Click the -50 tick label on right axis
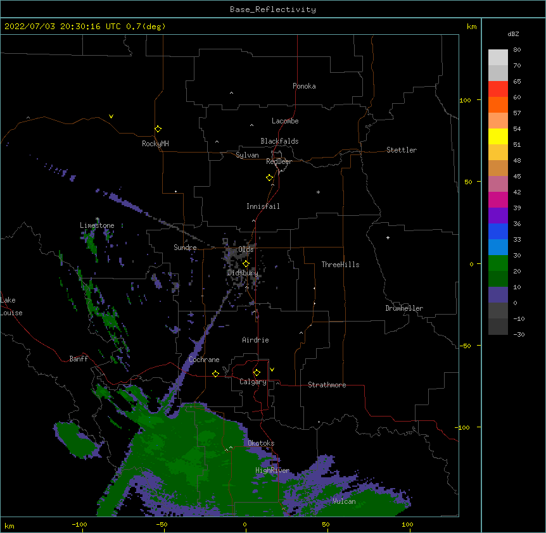This screenshot has height=533, width=546. pos(465,346)
